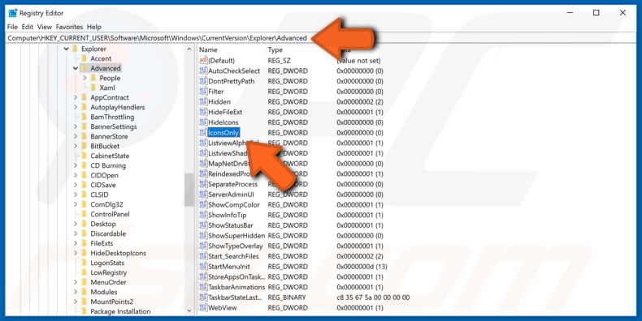
Task: Open the Edit menu
Action: pyautogui.click(x=28, y=27)
